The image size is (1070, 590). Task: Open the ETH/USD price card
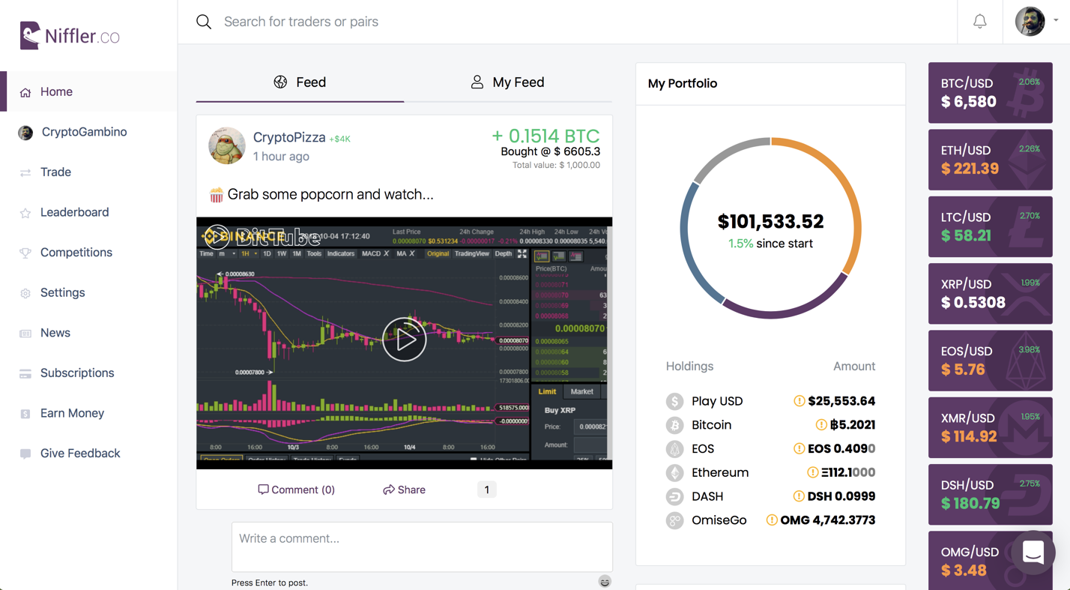991,160
